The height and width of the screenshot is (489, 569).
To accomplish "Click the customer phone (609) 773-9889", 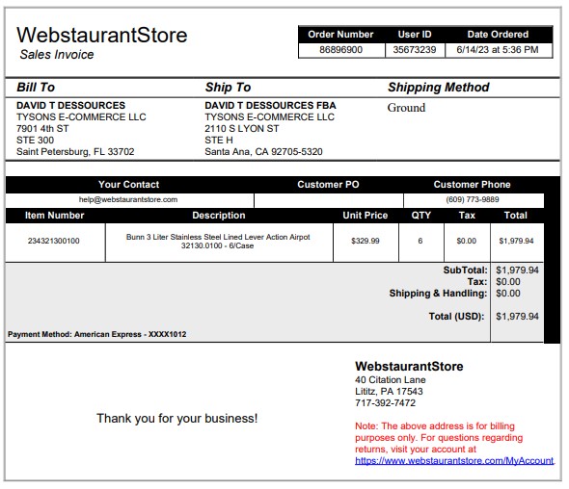I will click(473, 199).
